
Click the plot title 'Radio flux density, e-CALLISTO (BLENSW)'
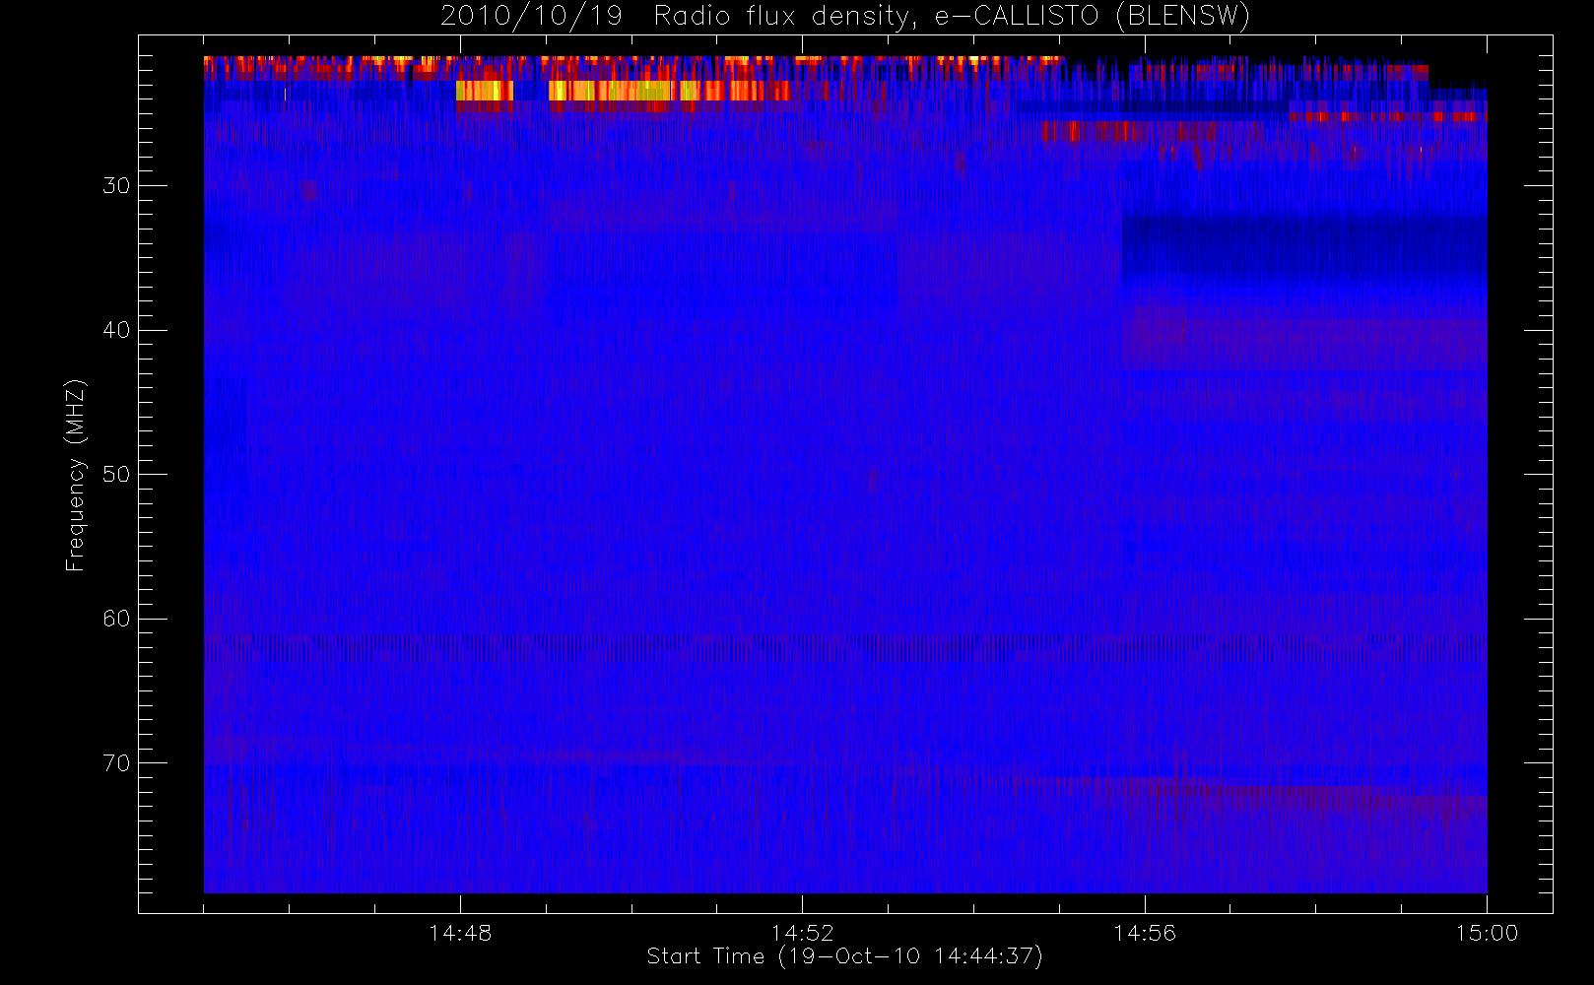(x=952, y=17)
